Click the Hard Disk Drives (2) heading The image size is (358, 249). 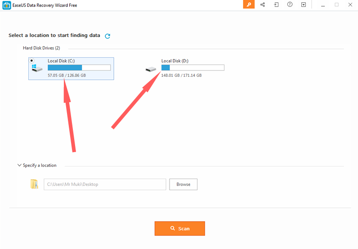click(x=41, y=48)
